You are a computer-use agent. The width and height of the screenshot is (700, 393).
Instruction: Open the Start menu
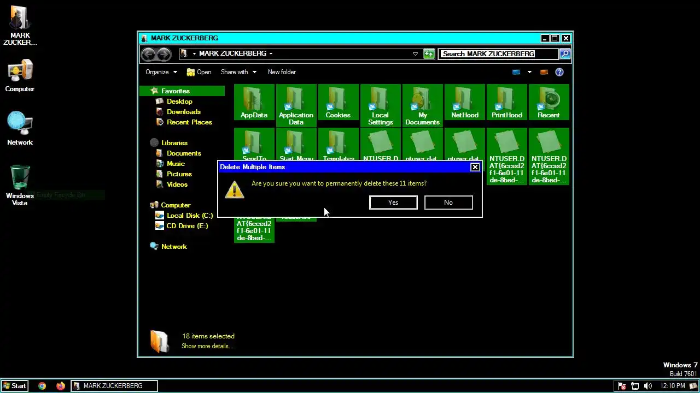14,386
